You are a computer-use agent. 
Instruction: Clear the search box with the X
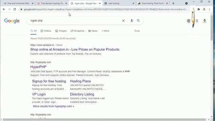(x=123, y=21)
